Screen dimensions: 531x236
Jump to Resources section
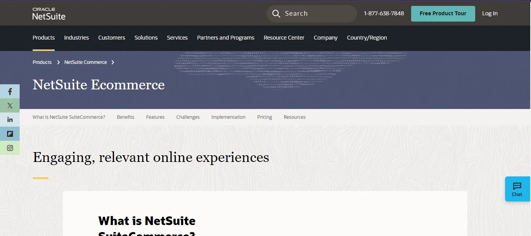click(x=295, y=117)
